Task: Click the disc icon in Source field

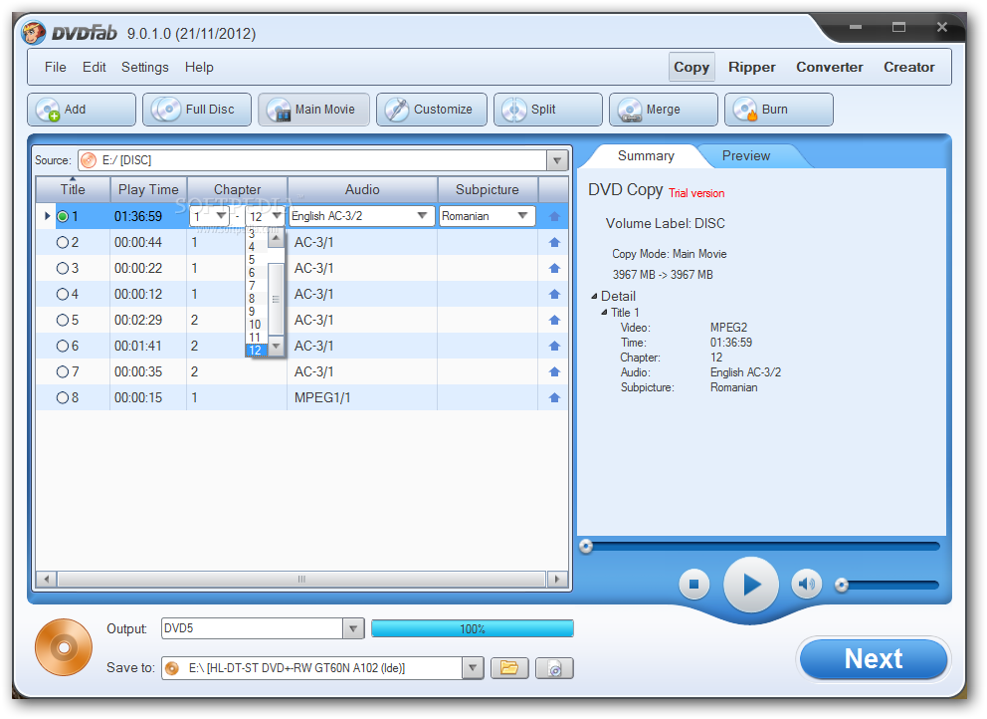Action: (89, 160)
